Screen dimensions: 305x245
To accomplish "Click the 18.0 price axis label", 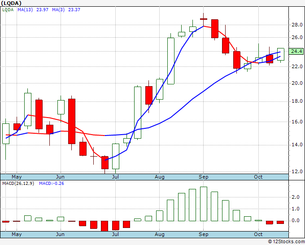I will (x=297, y=101).
